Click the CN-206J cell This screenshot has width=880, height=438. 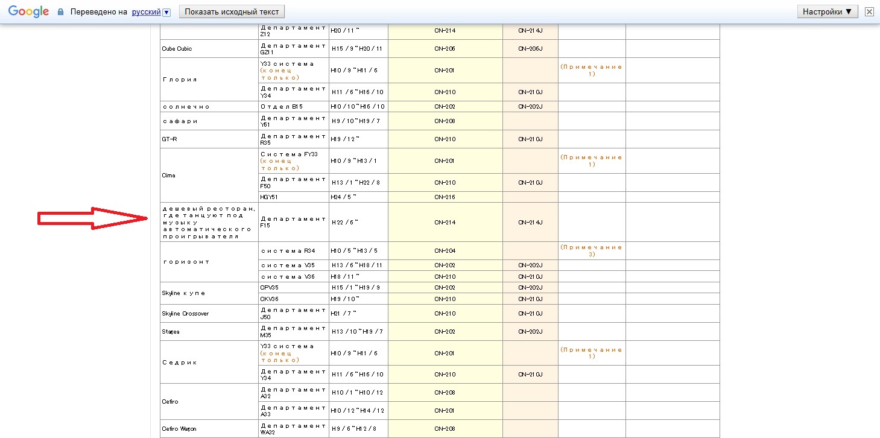(x=530, y=49)
